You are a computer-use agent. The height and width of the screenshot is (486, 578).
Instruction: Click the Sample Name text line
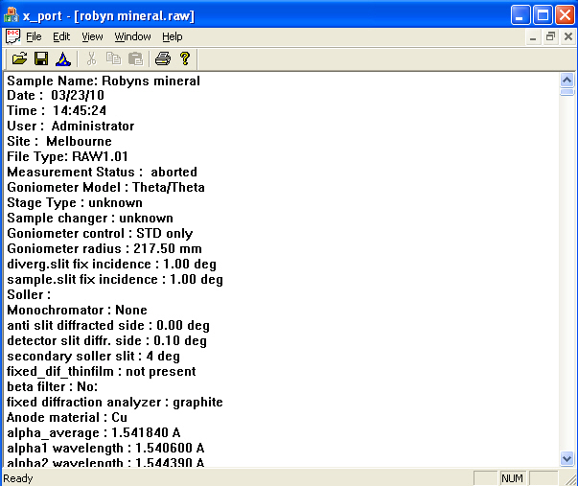coord(104,81)
